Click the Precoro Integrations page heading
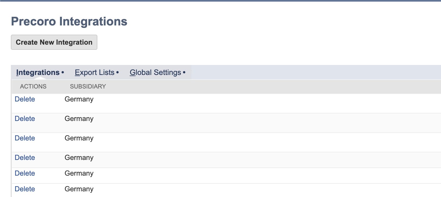 [x=69, y=22]
